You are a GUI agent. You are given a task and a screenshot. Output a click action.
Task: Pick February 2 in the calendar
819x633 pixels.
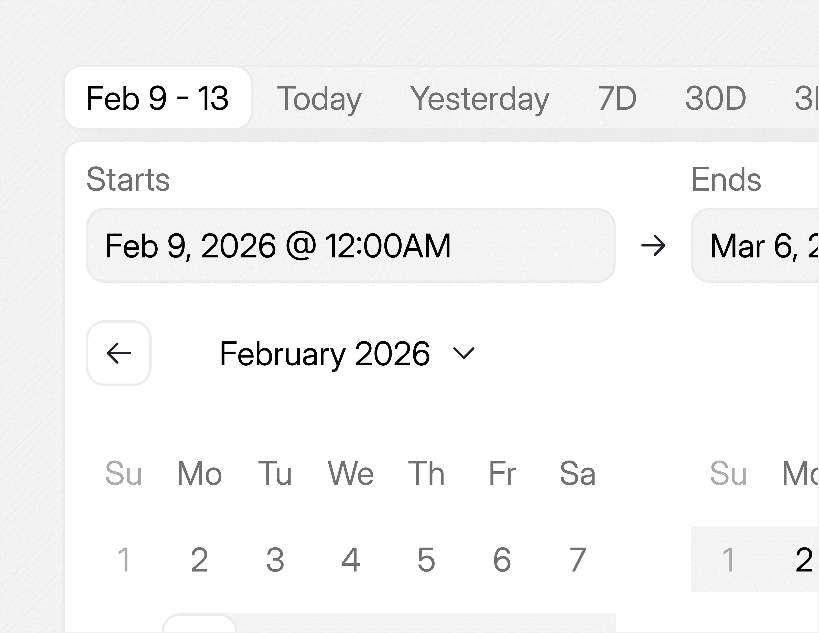click(x=199, y=560)
